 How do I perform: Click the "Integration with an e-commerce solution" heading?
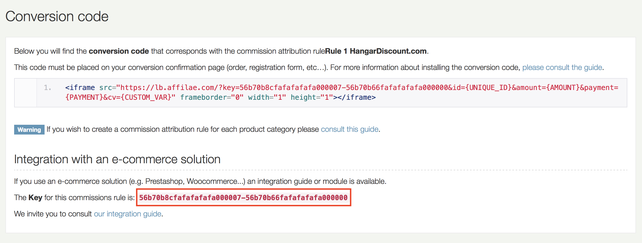(117, 159)
